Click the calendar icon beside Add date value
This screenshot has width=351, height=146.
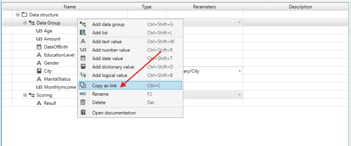click(x=83, y=58)
